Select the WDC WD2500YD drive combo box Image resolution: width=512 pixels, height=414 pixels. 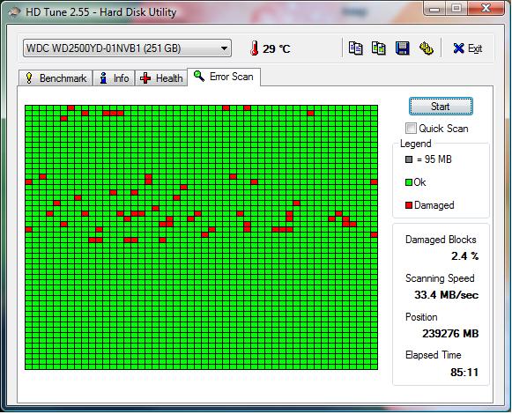(x=127, y=48)
